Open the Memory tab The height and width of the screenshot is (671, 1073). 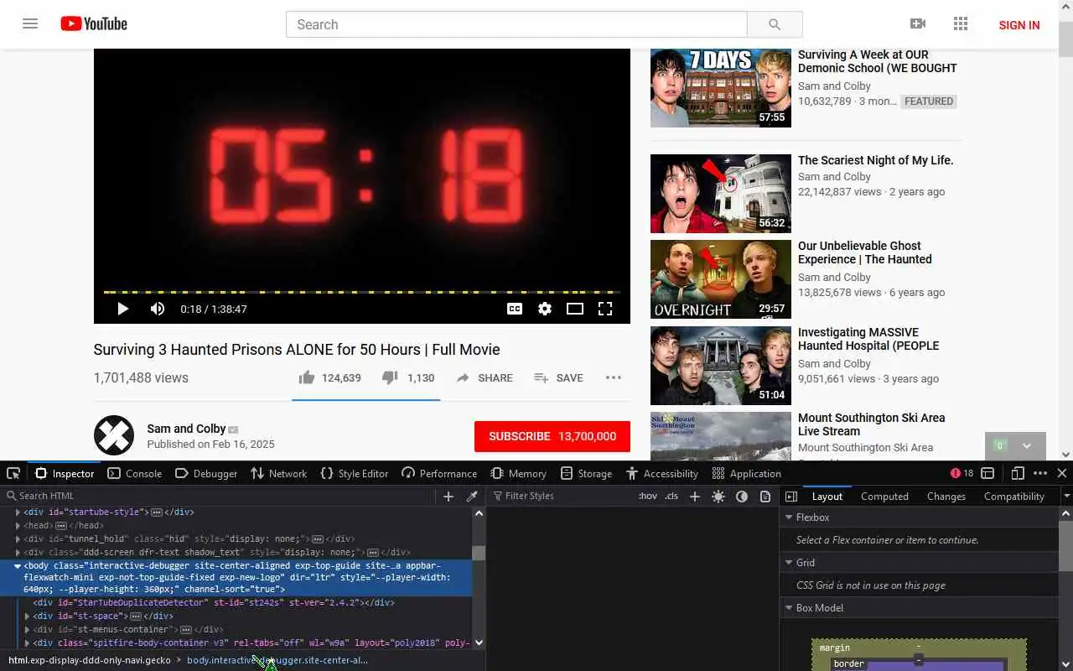519,473
